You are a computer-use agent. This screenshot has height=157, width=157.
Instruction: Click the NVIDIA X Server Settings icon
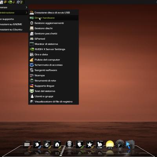32,49
